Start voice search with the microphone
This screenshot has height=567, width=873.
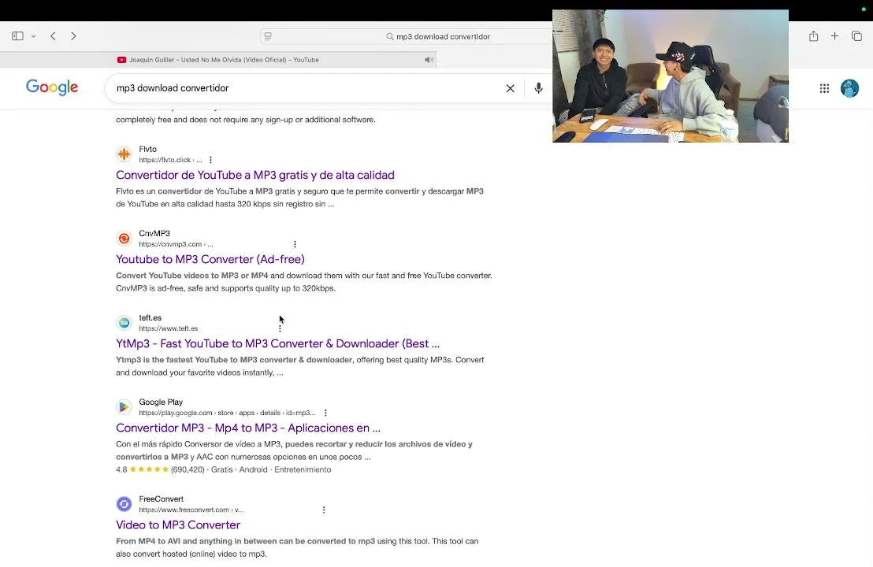(x=538, y=88)
